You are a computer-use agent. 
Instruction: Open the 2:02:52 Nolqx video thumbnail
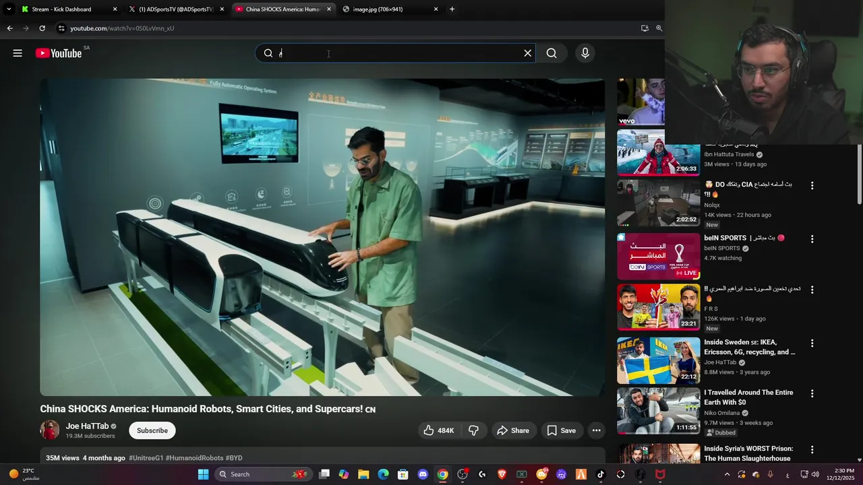point(658,203)
